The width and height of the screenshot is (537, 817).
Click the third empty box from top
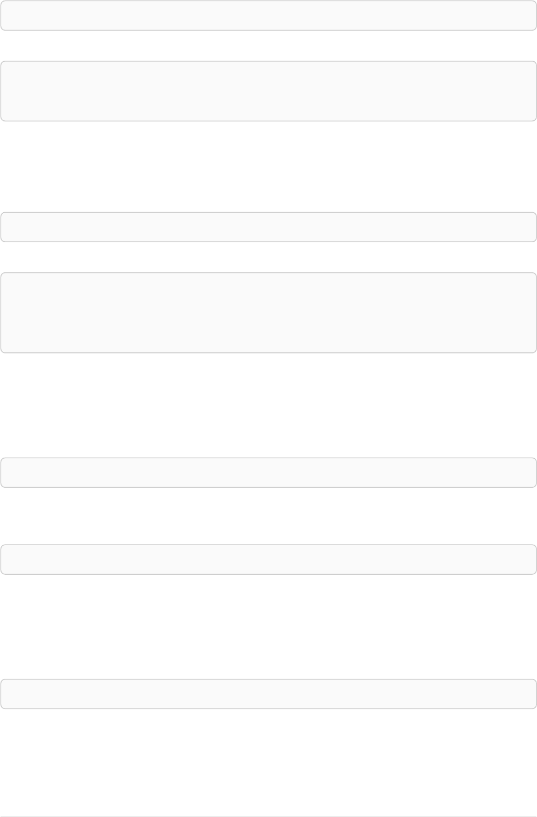(268, 227)
